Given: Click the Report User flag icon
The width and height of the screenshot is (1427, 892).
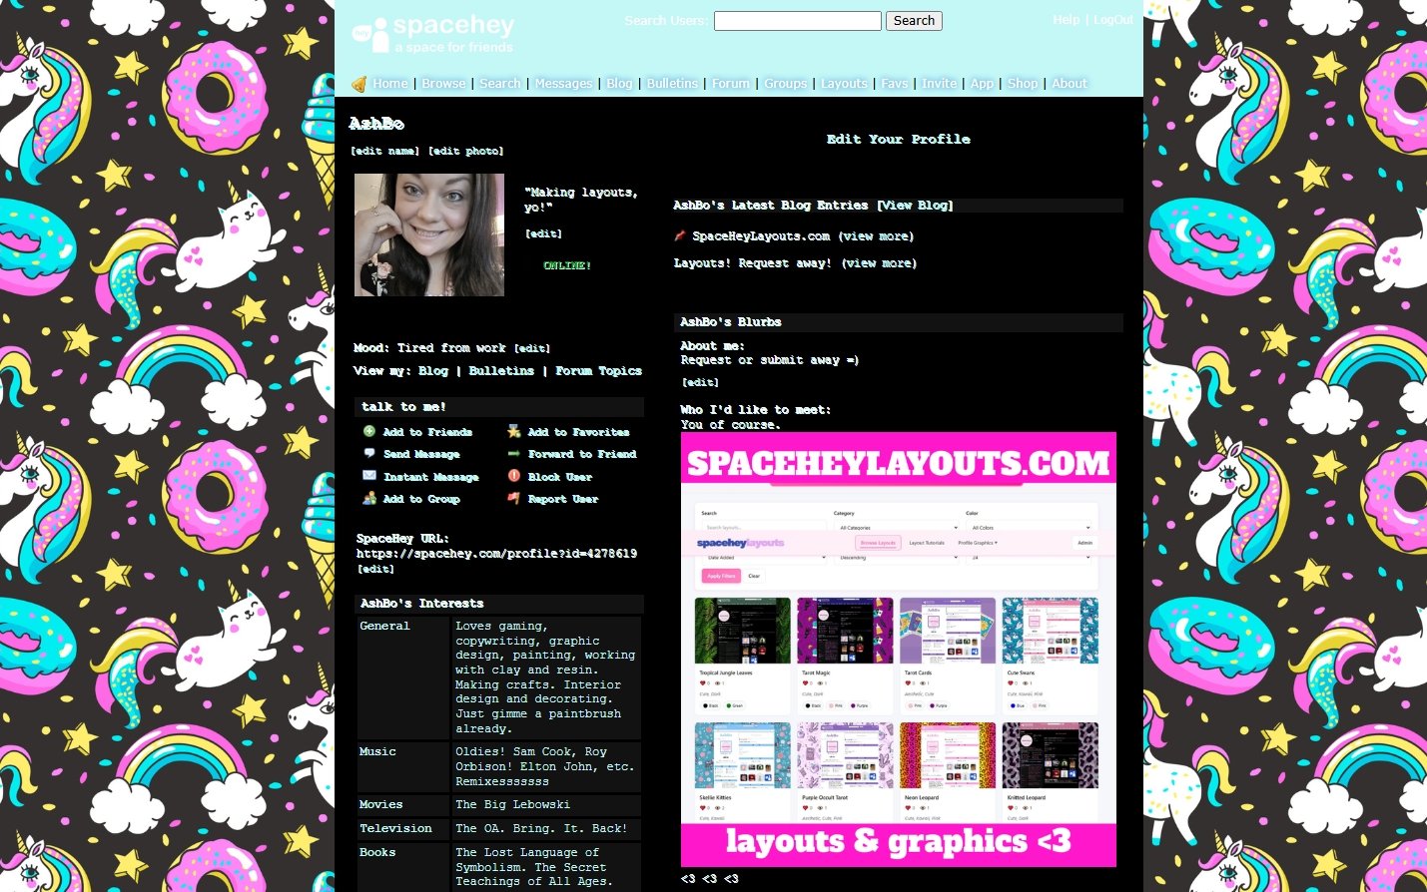Looking at the screenshot, I should 514,499.
